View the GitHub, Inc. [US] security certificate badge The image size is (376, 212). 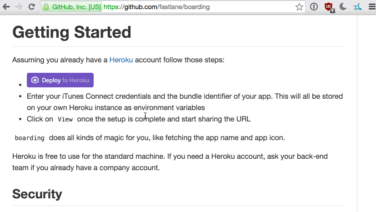(x=72, y=7)
